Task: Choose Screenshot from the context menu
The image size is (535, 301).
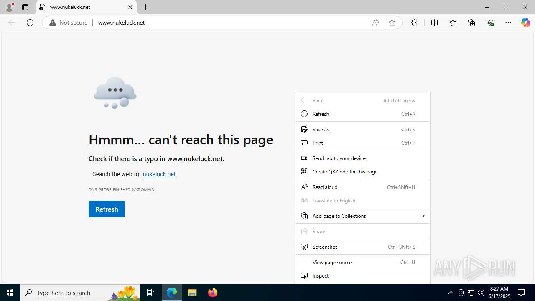Action: tap(362, 247)
